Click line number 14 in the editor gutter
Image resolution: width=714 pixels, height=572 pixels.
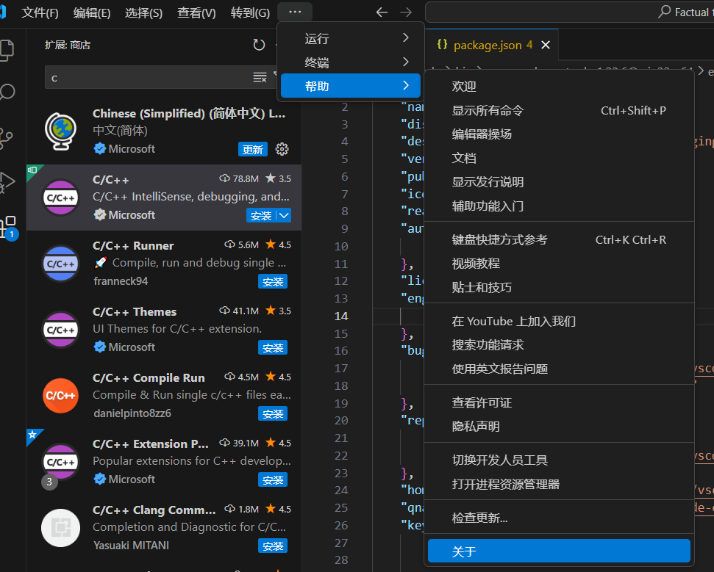[x=341, y=316]
